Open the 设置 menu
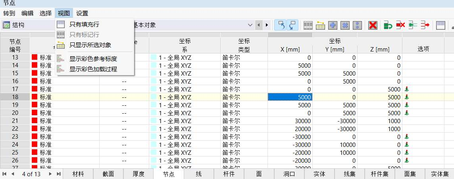 pyautogui.click(x=82, y=13)
